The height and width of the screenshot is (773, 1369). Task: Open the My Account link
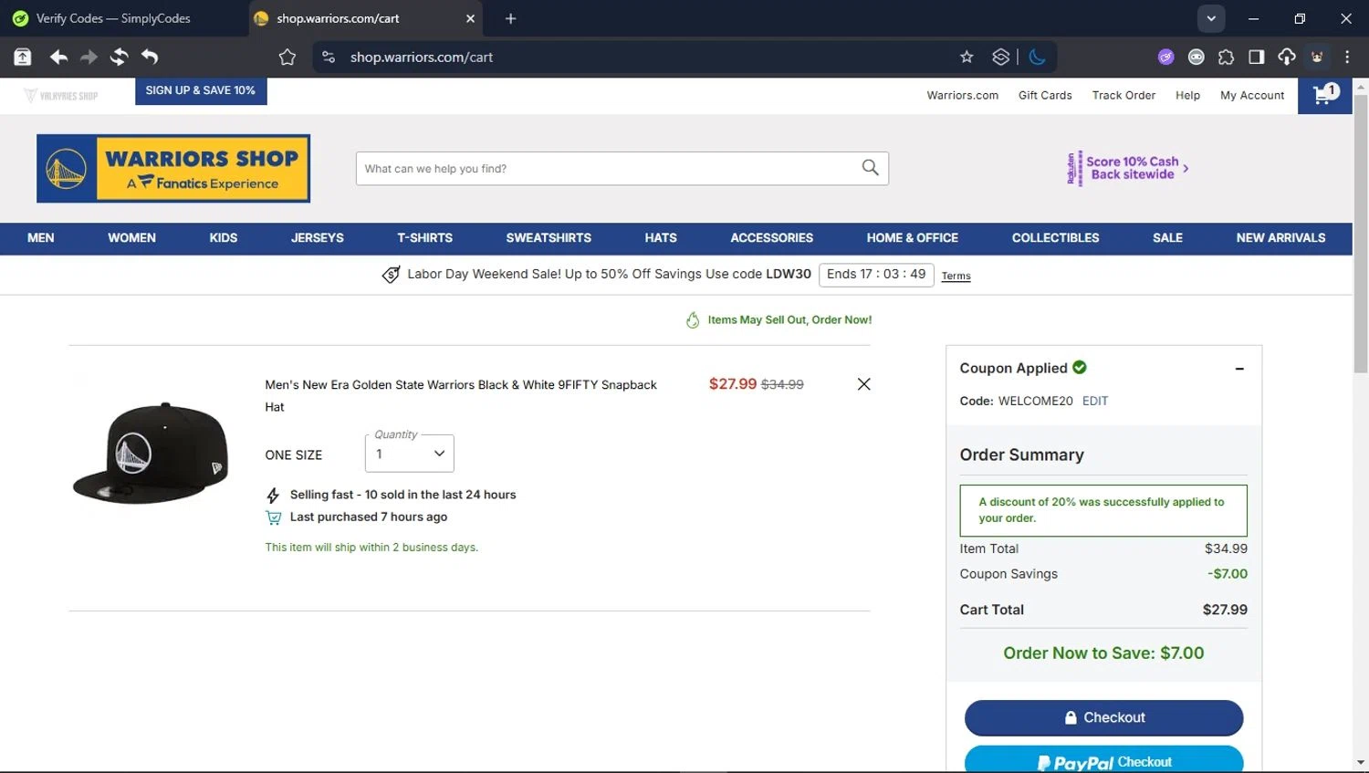pyautogui.click(x=1252, y=96)
